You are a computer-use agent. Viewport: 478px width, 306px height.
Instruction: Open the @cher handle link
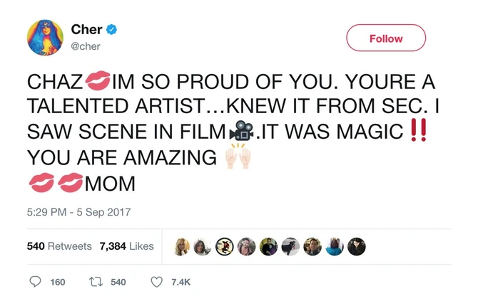[87, 45]
